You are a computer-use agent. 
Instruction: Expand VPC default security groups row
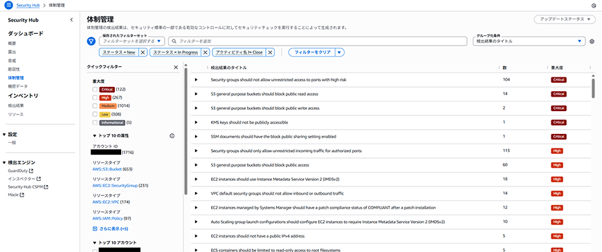(197, 193)
